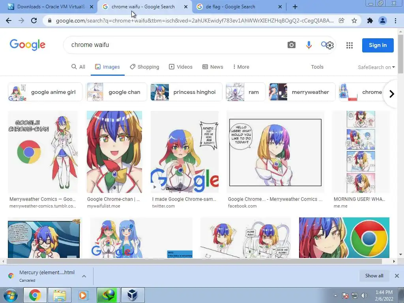This screenshot has width=404, height=303.
Task: Open the mywaifulist.moe image result
Action: [114, 152]
